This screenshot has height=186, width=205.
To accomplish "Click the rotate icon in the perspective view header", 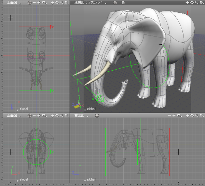I will point(192,2).
